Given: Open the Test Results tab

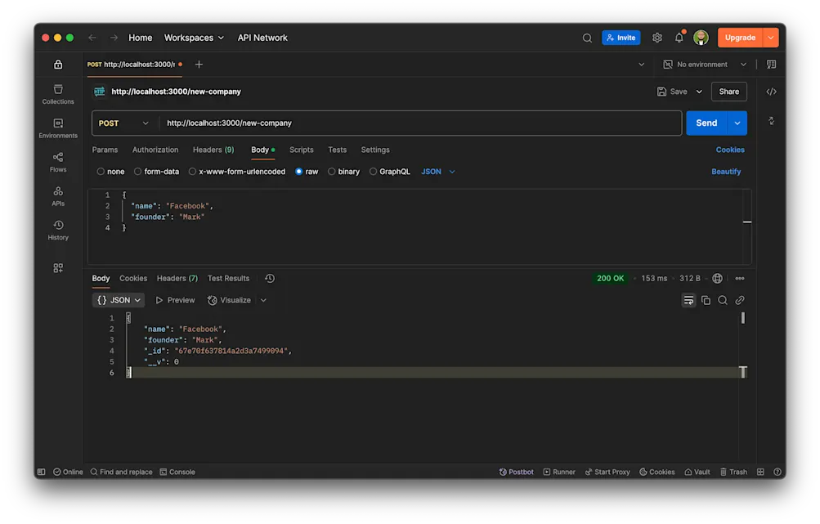Looking at the screenshot, I should point(229,278).
